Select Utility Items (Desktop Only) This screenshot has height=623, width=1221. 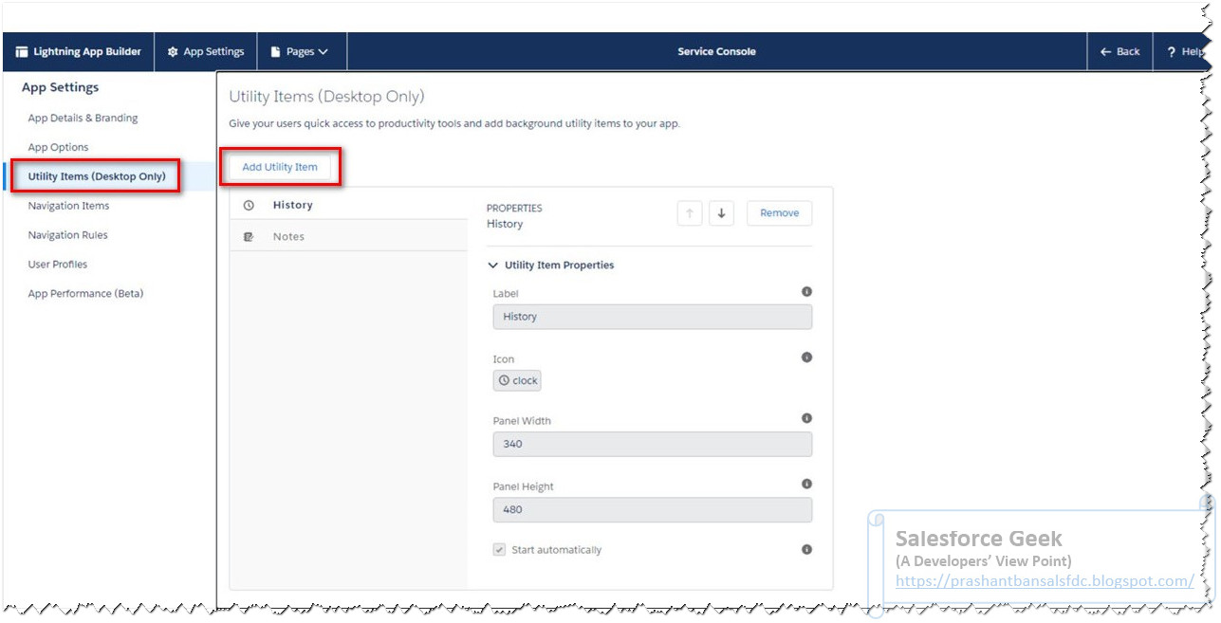(97, 176)
